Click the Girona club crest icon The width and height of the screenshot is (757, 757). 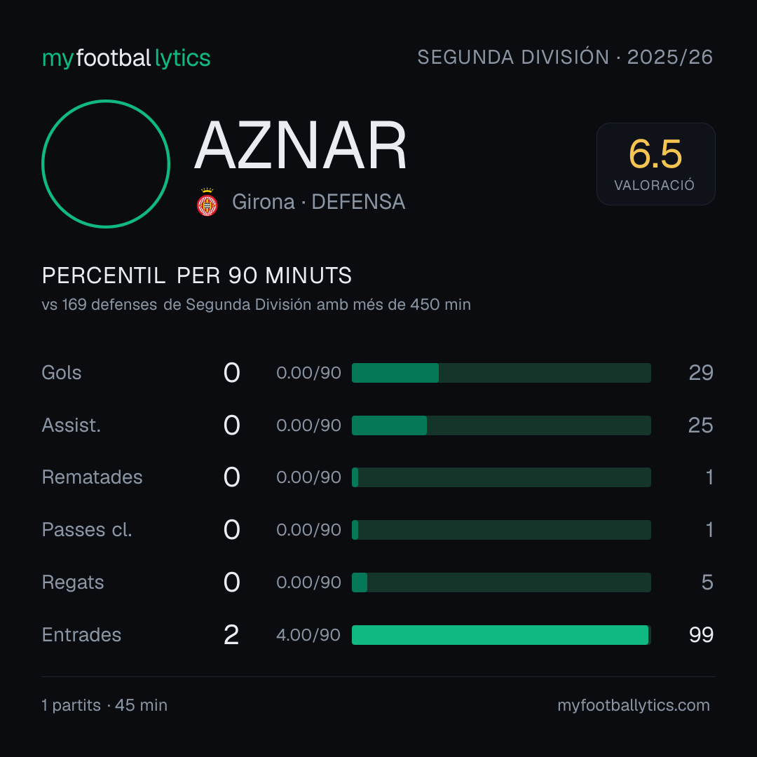click(x=207, y=202)
